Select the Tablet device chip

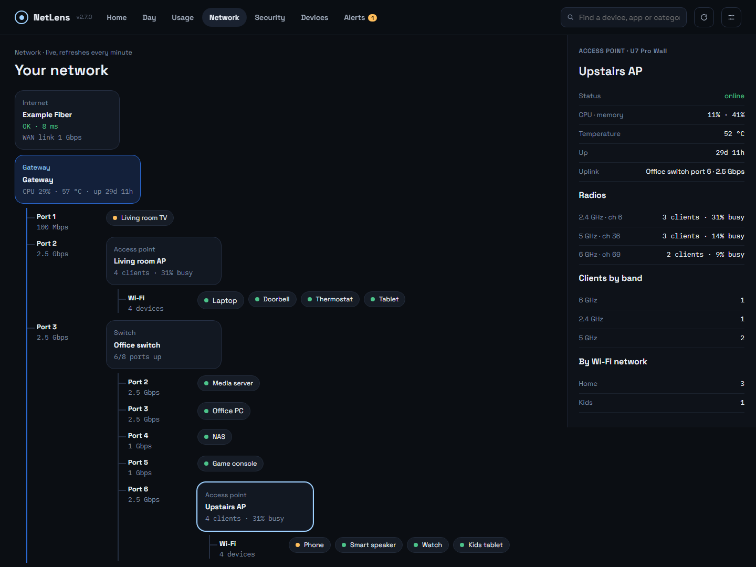point(384,299)
